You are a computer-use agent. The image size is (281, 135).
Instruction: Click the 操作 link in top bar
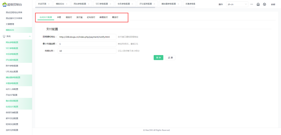click(221, 4)
